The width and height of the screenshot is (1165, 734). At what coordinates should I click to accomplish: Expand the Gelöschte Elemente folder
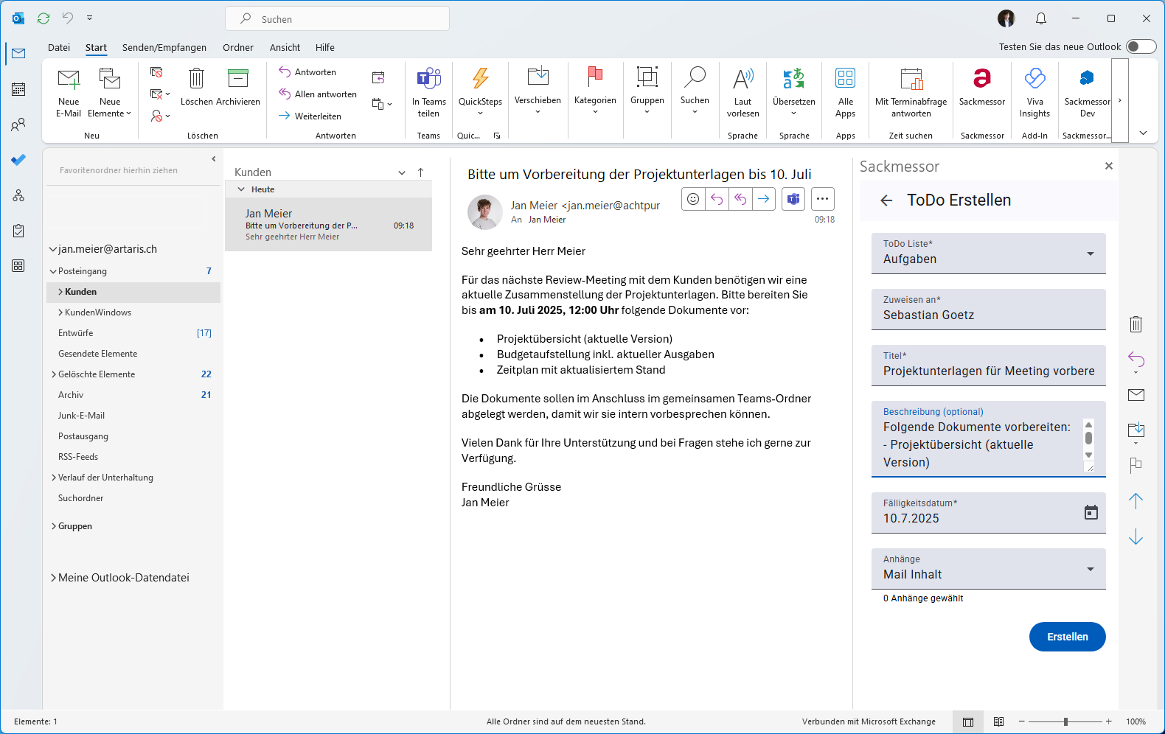[54, 374]
